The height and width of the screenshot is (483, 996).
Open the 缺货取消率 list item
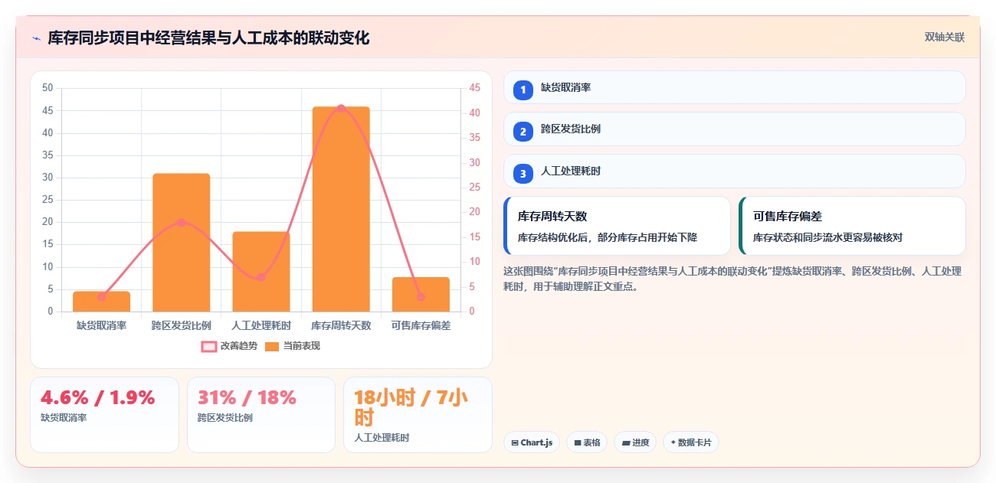click(x=734, y=87)
